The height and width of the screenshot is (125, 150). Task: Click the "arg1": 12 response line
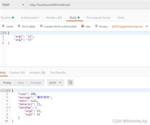[32, 114]
